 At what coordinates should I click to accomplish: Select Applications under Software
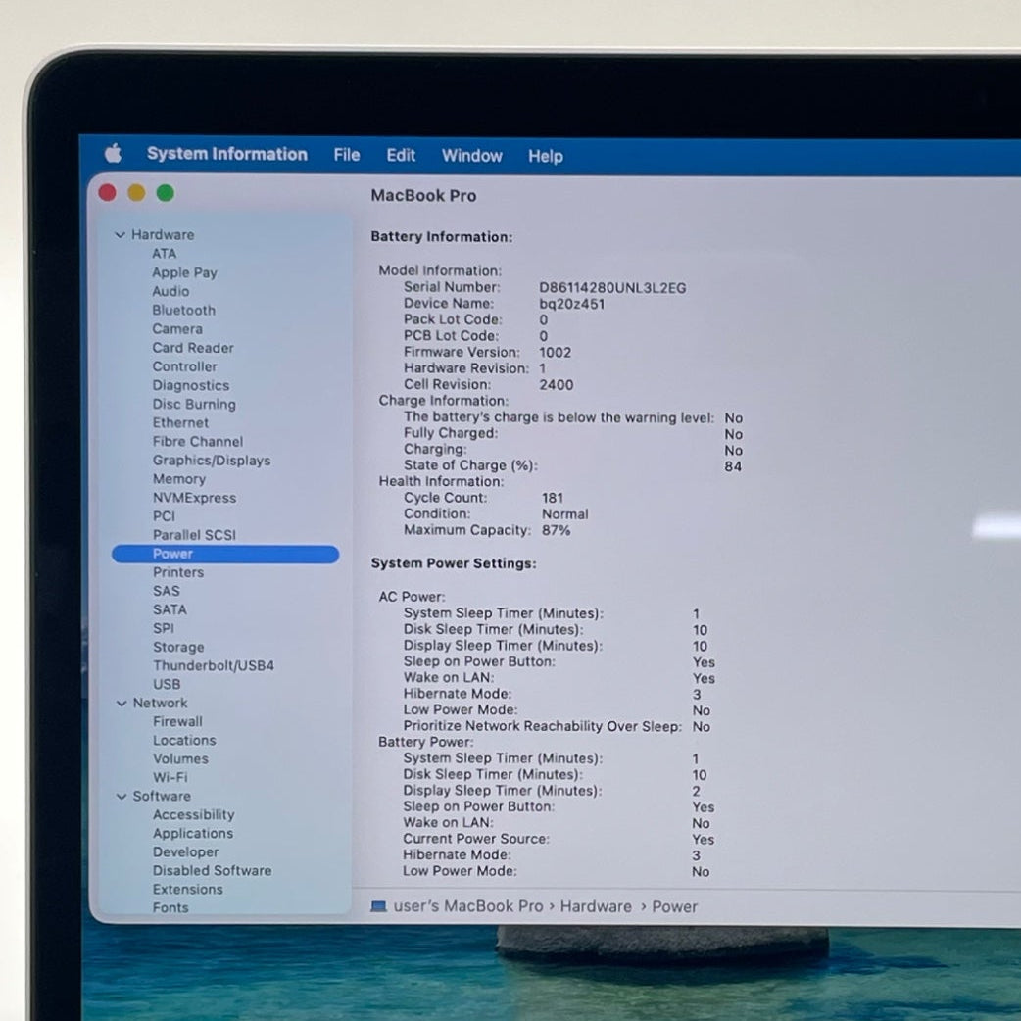pos(193,834)
